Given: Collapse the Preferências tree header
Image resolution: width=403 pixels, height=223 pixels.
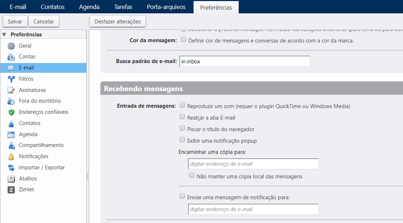Looking at the screenshot, I should pos(4,35).
